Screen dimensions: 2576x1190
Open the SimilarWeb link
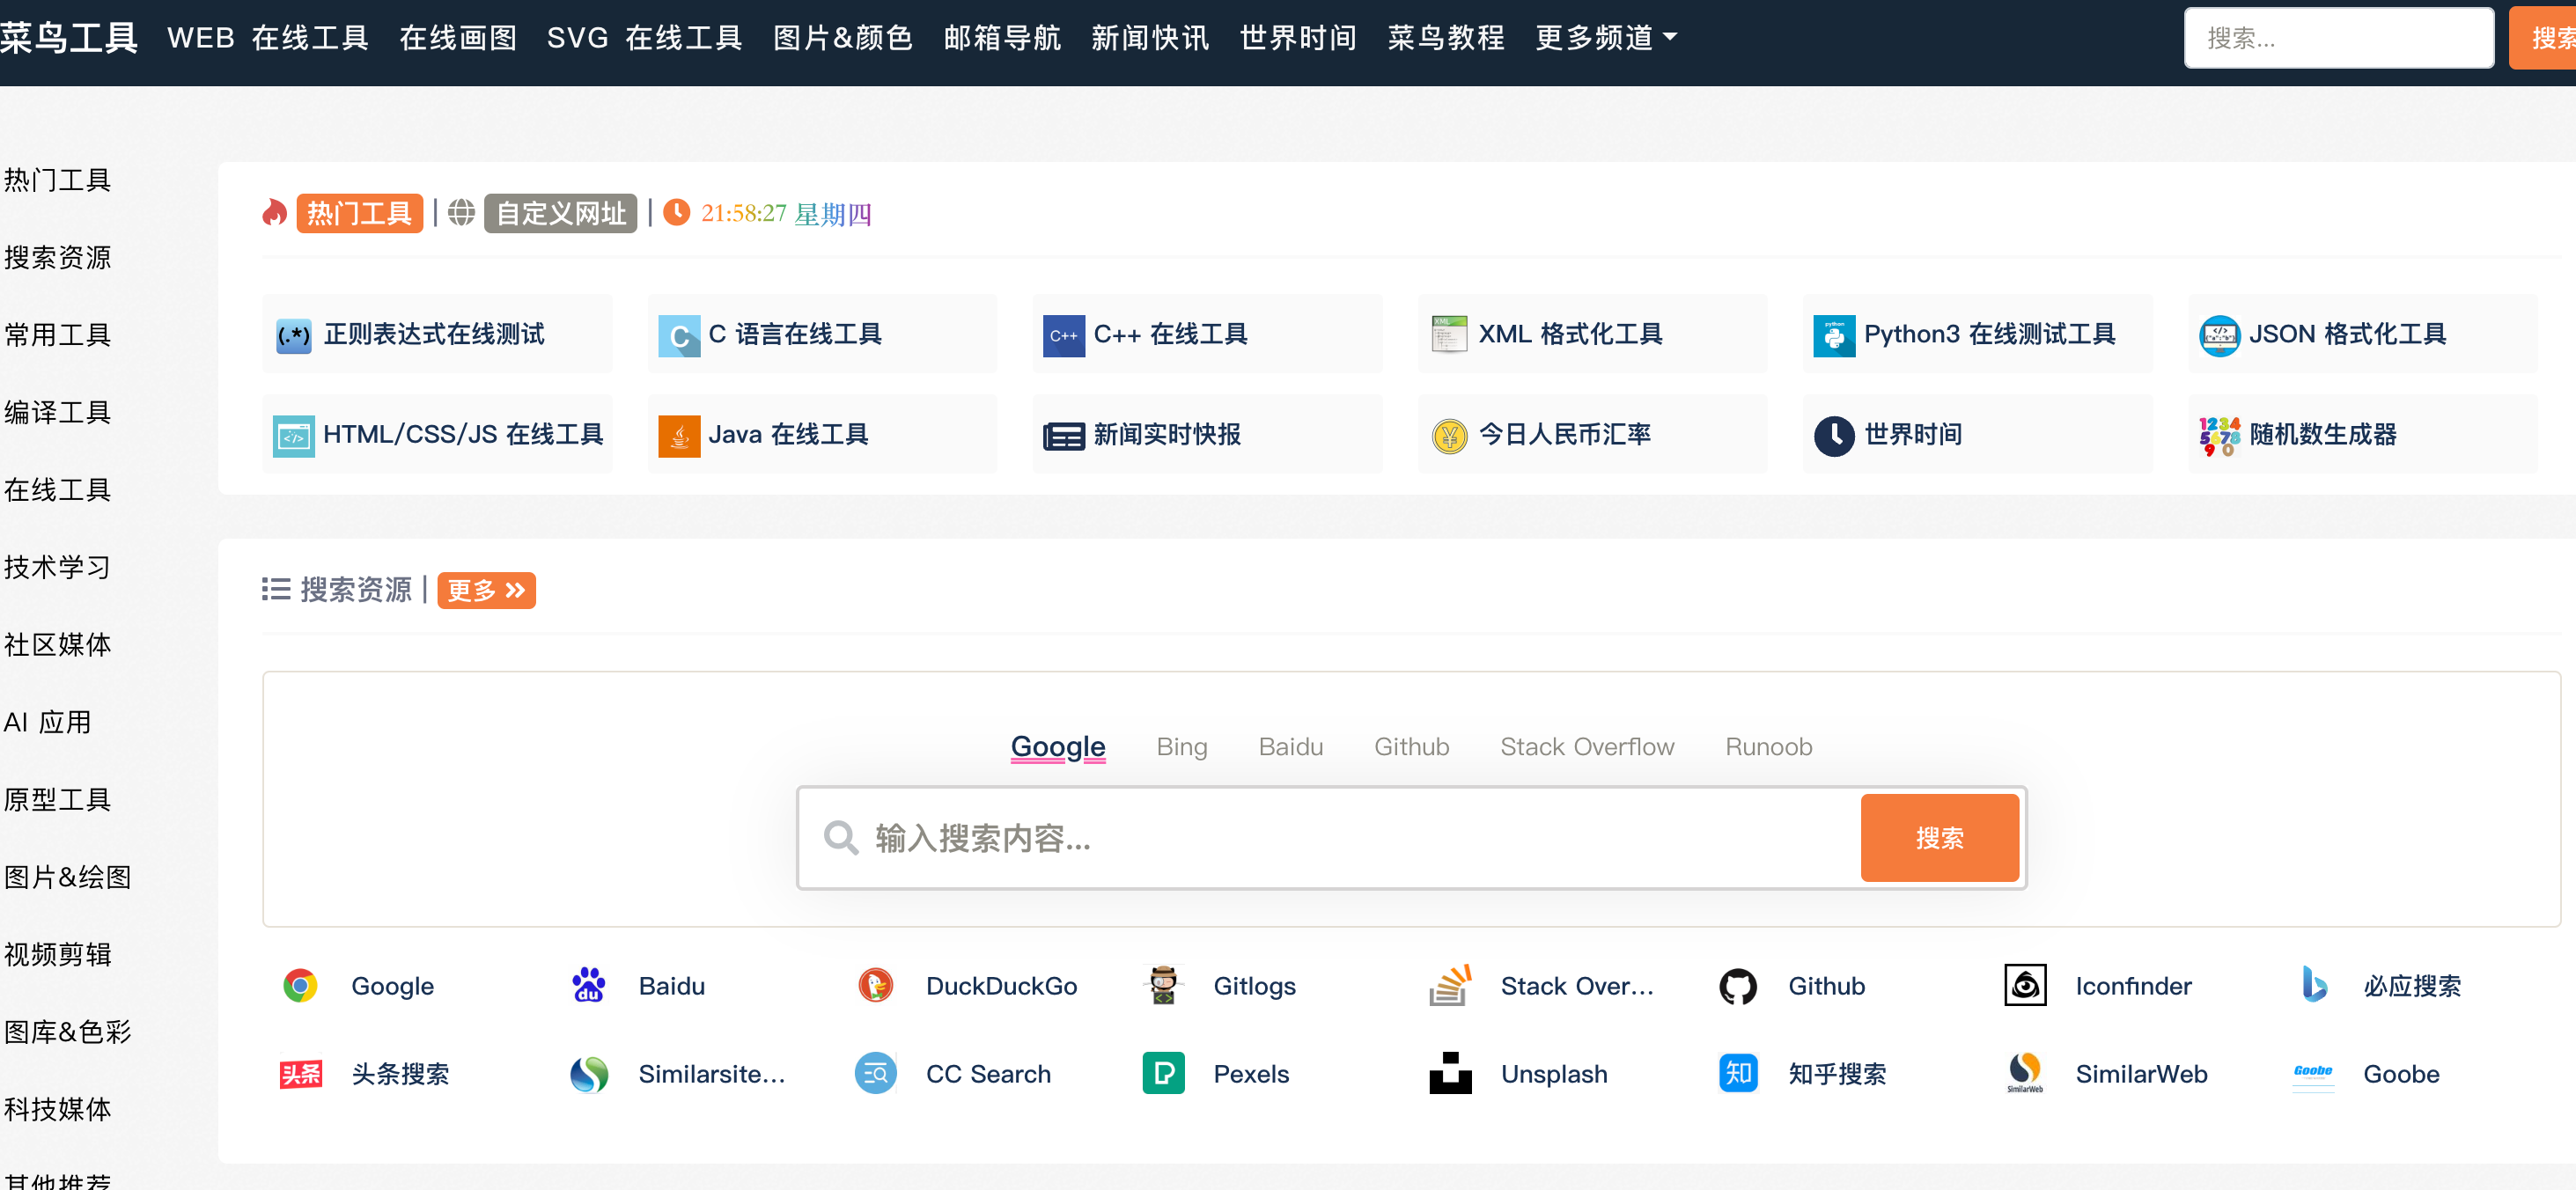click(2140, 1074)
